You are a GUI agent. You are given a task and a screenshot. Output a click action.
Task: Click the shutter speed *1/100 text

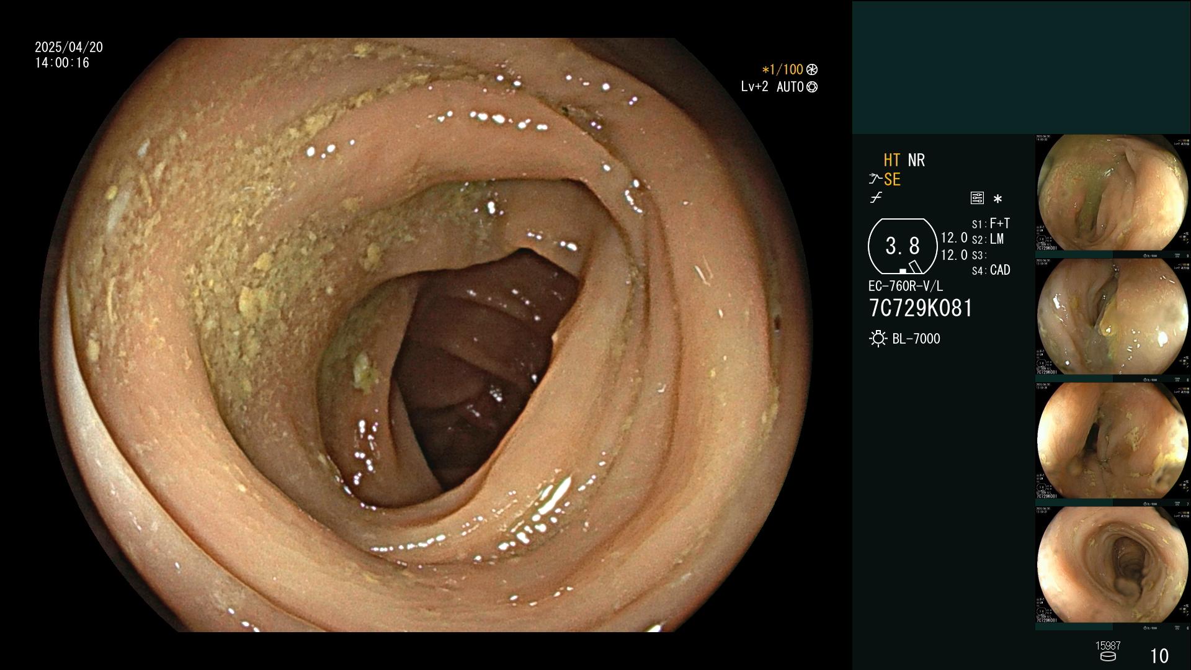[x=782, y=69]
